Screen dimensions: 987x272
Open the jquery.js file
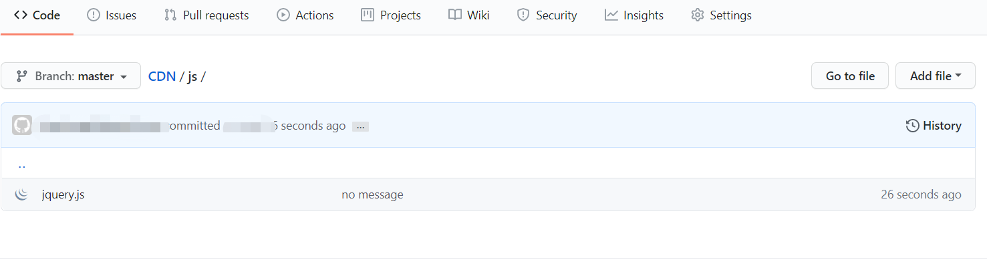[x=63, y=195]
